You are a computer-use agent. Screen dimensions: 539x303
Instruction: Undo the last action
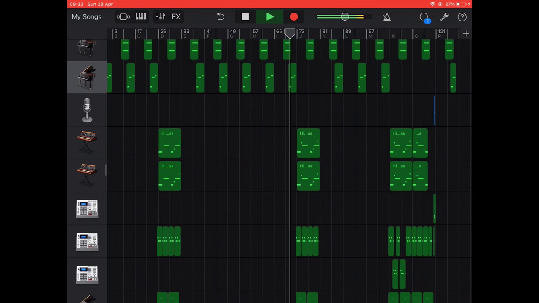(221, 17)
